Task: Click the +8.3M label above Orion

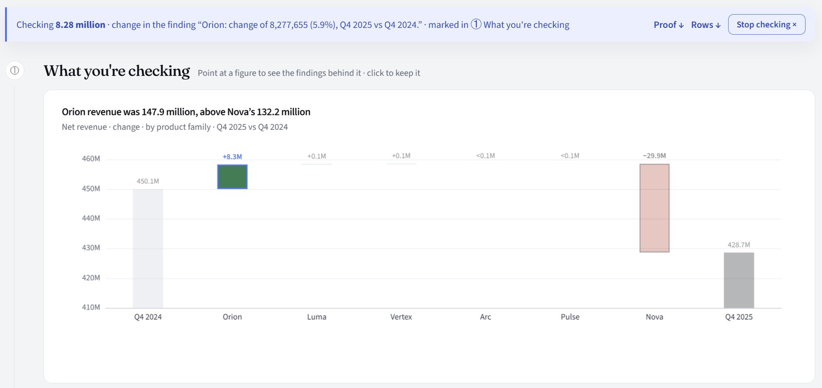Action: pyautogui.click(x=232, y=157)
